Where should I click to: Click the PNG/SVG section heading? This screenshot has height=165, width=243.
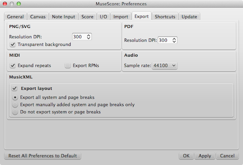click(20, 27)
